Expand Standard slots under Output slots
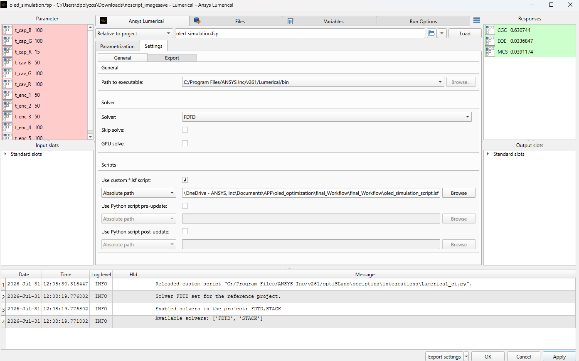 [x=488, y=154]
